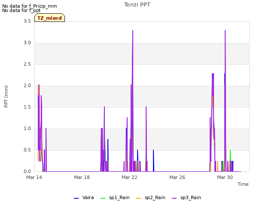Click 'No data for f_ppt' message

click(x=21, y=10)
